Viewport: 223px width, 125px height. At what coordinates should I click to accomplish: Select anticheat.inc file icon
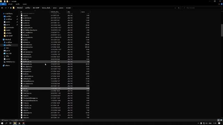click(22, 54)
